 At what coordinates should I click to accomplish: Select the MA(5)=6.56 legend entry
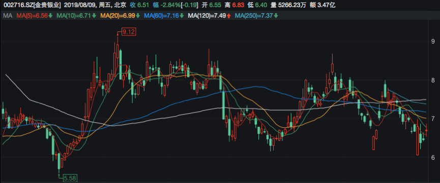tap(32, 16)
